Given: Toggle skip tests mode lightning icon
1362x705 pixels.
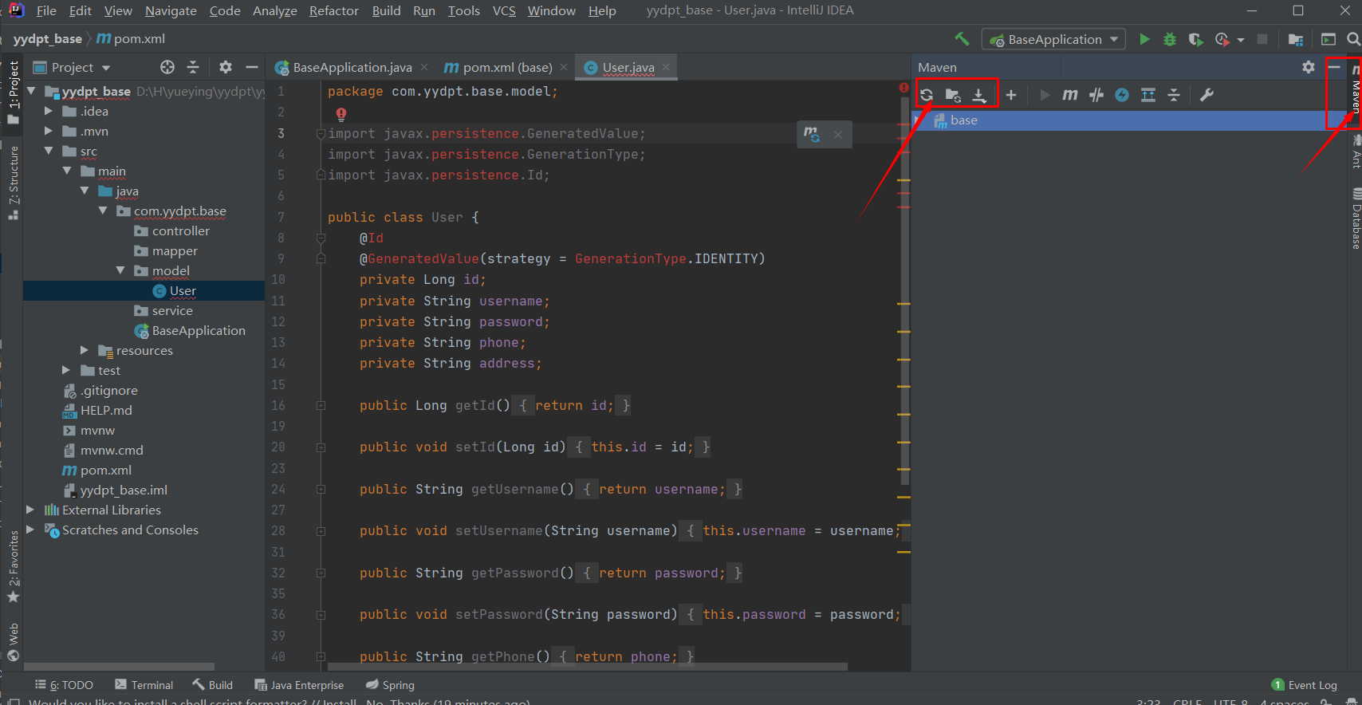Looking at the screenshot, I should 1122,95.
